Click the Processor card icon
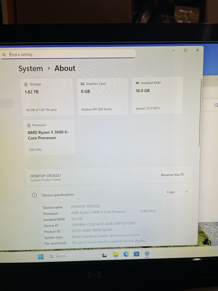218x291 pixels. [x=29, y=126]
